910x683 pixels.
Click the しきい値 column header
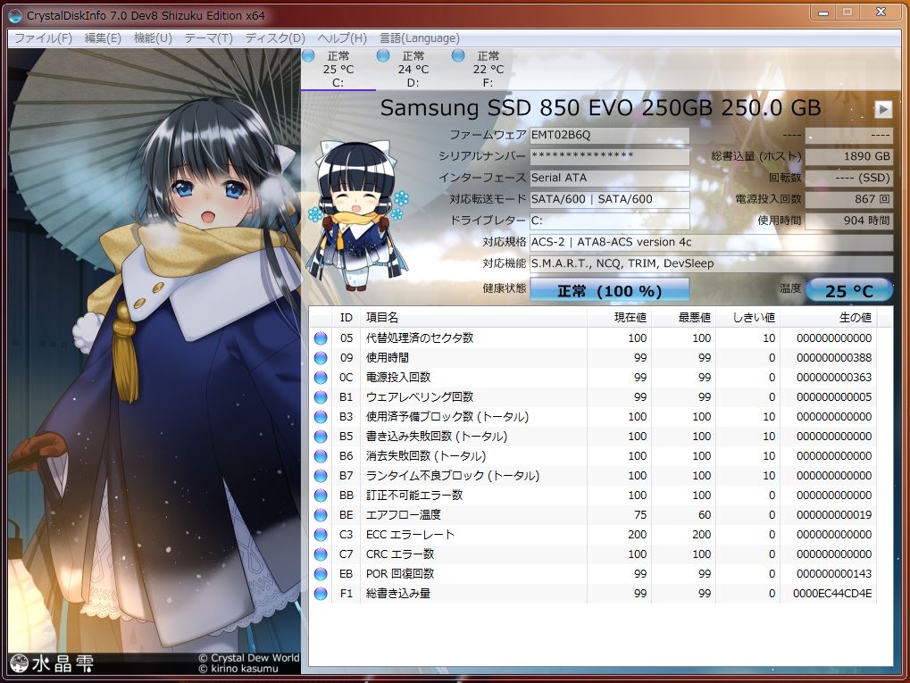coord(747,318)
